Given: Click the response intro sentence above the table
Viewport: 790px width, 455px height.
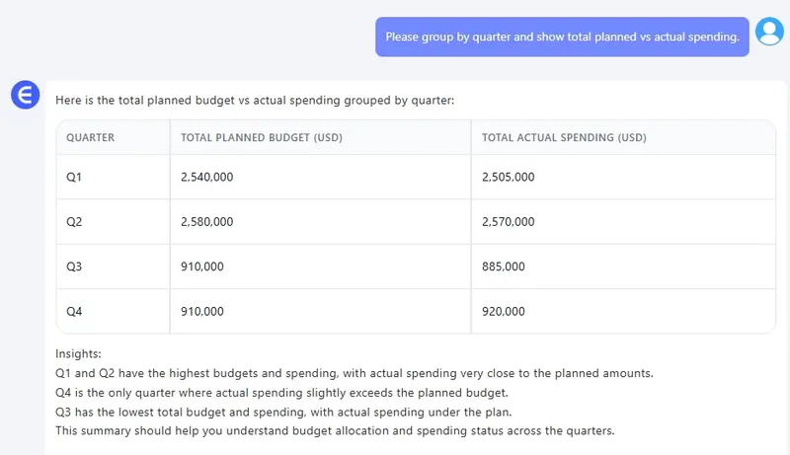Looking at the screenshot, I should (255, 101).
